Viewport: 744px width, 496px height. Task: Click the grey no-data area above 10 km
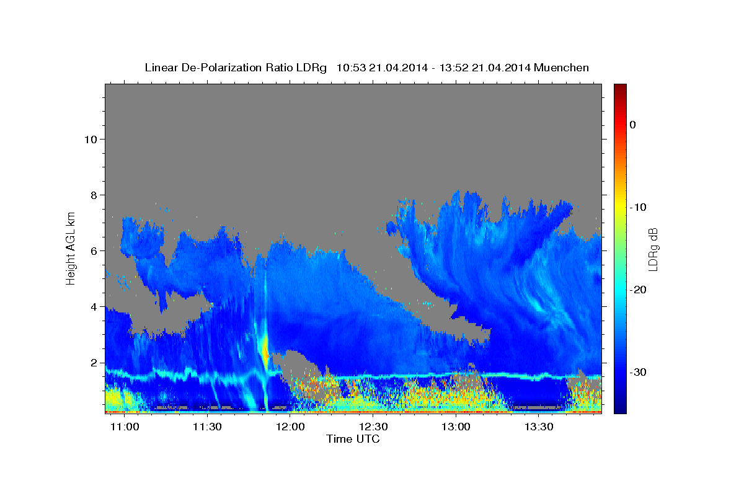click(x=353, y=112)
